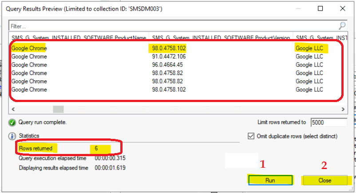Click the Statistics heading text
This screenshot has width=356, height=193.
tap(29, 136)
